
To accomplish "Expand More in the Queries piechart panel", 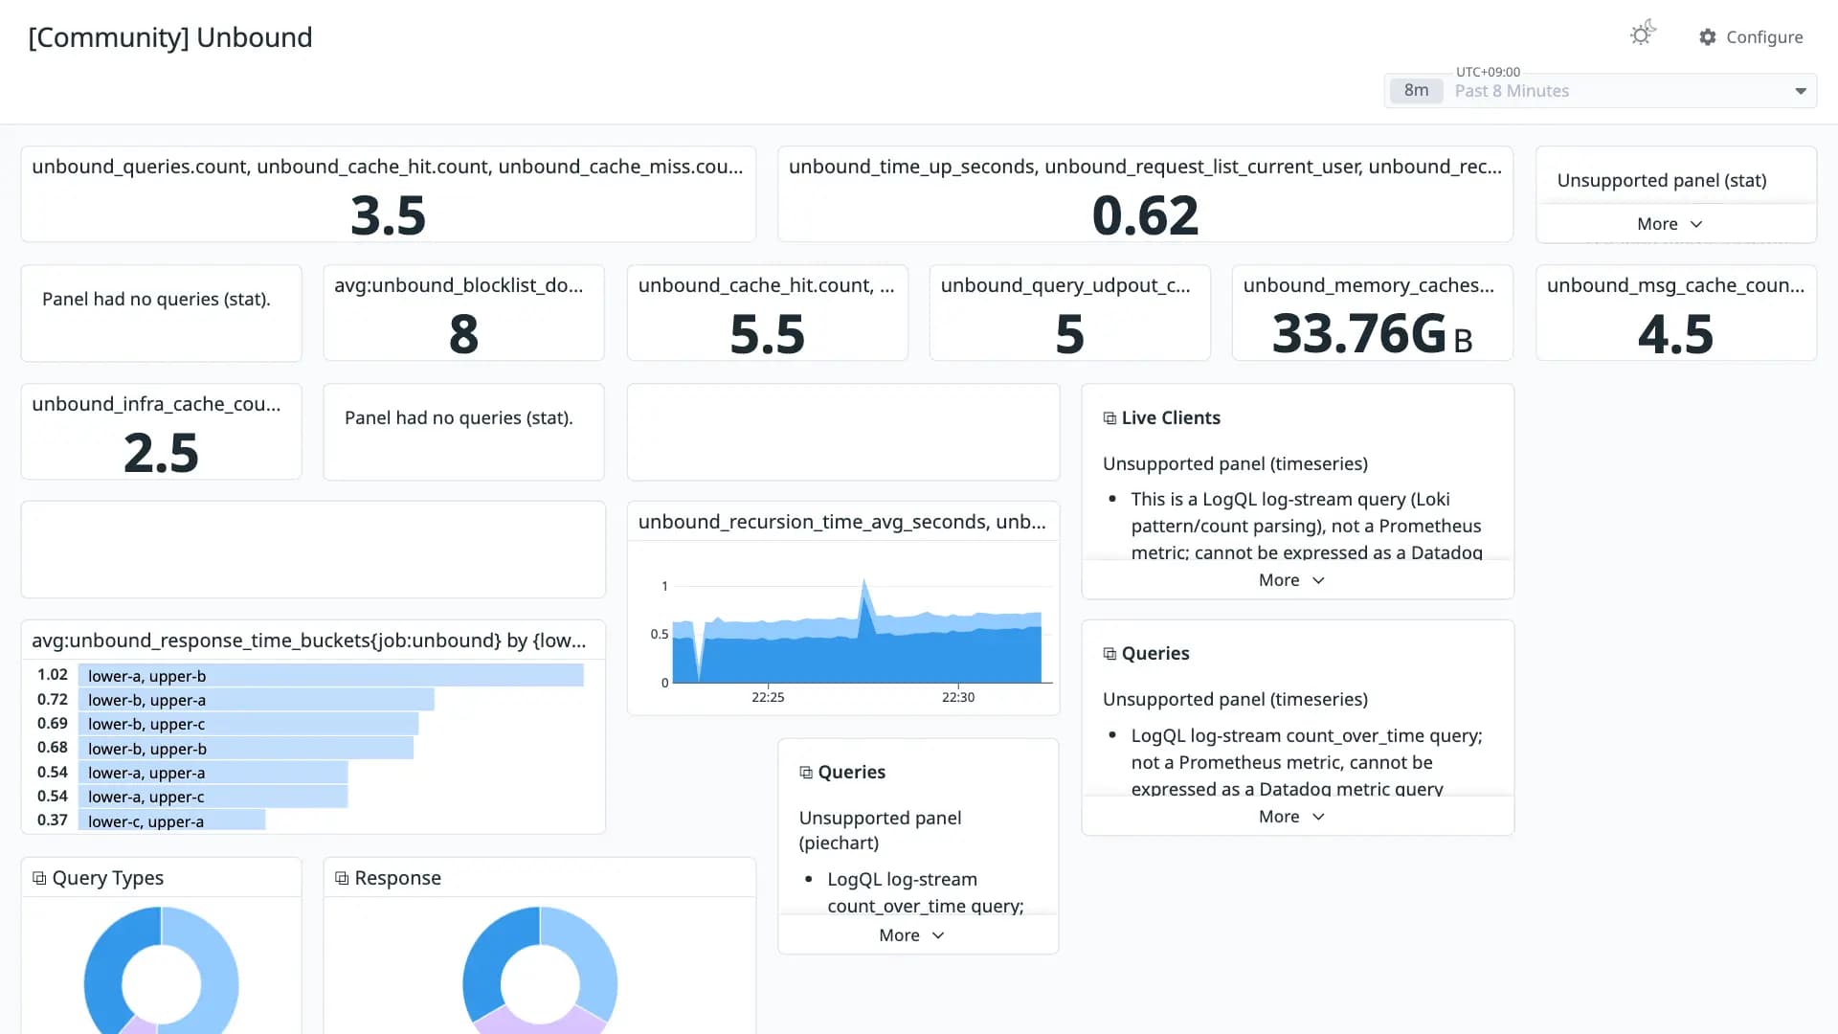I will pyautogui.click(x=911, y=935).
